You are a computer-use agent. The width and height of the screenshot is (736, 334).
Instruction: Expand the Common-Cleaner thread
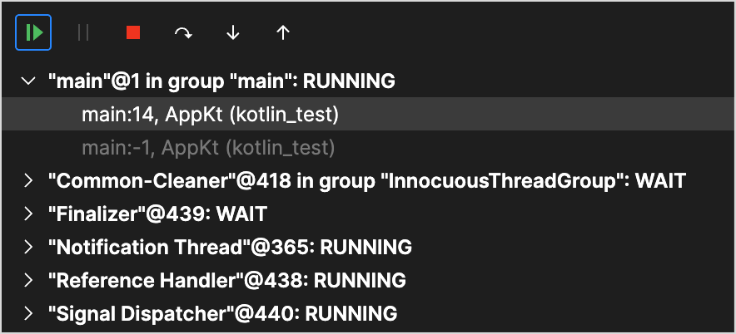tap(28, 181)
